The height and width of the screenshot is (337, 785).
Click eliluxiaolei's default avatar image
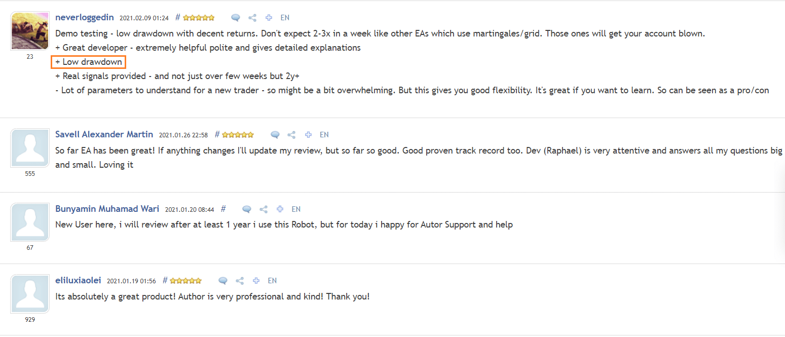30,294
